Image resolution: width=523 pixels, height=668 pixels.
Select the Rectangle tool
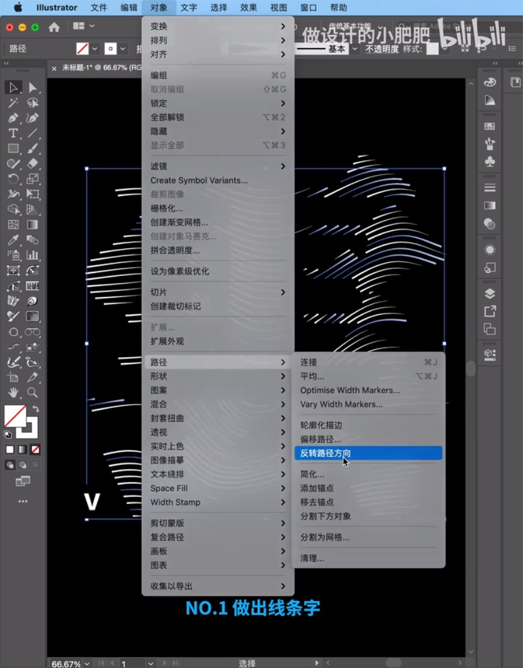(x=13, y=149)
